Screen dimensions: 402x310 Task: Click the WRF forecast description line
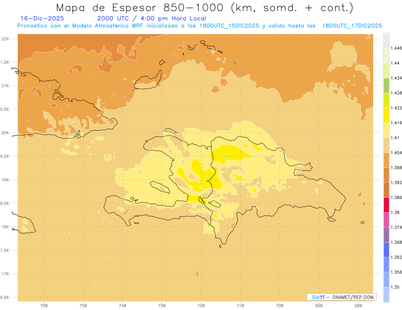(199, 26)
